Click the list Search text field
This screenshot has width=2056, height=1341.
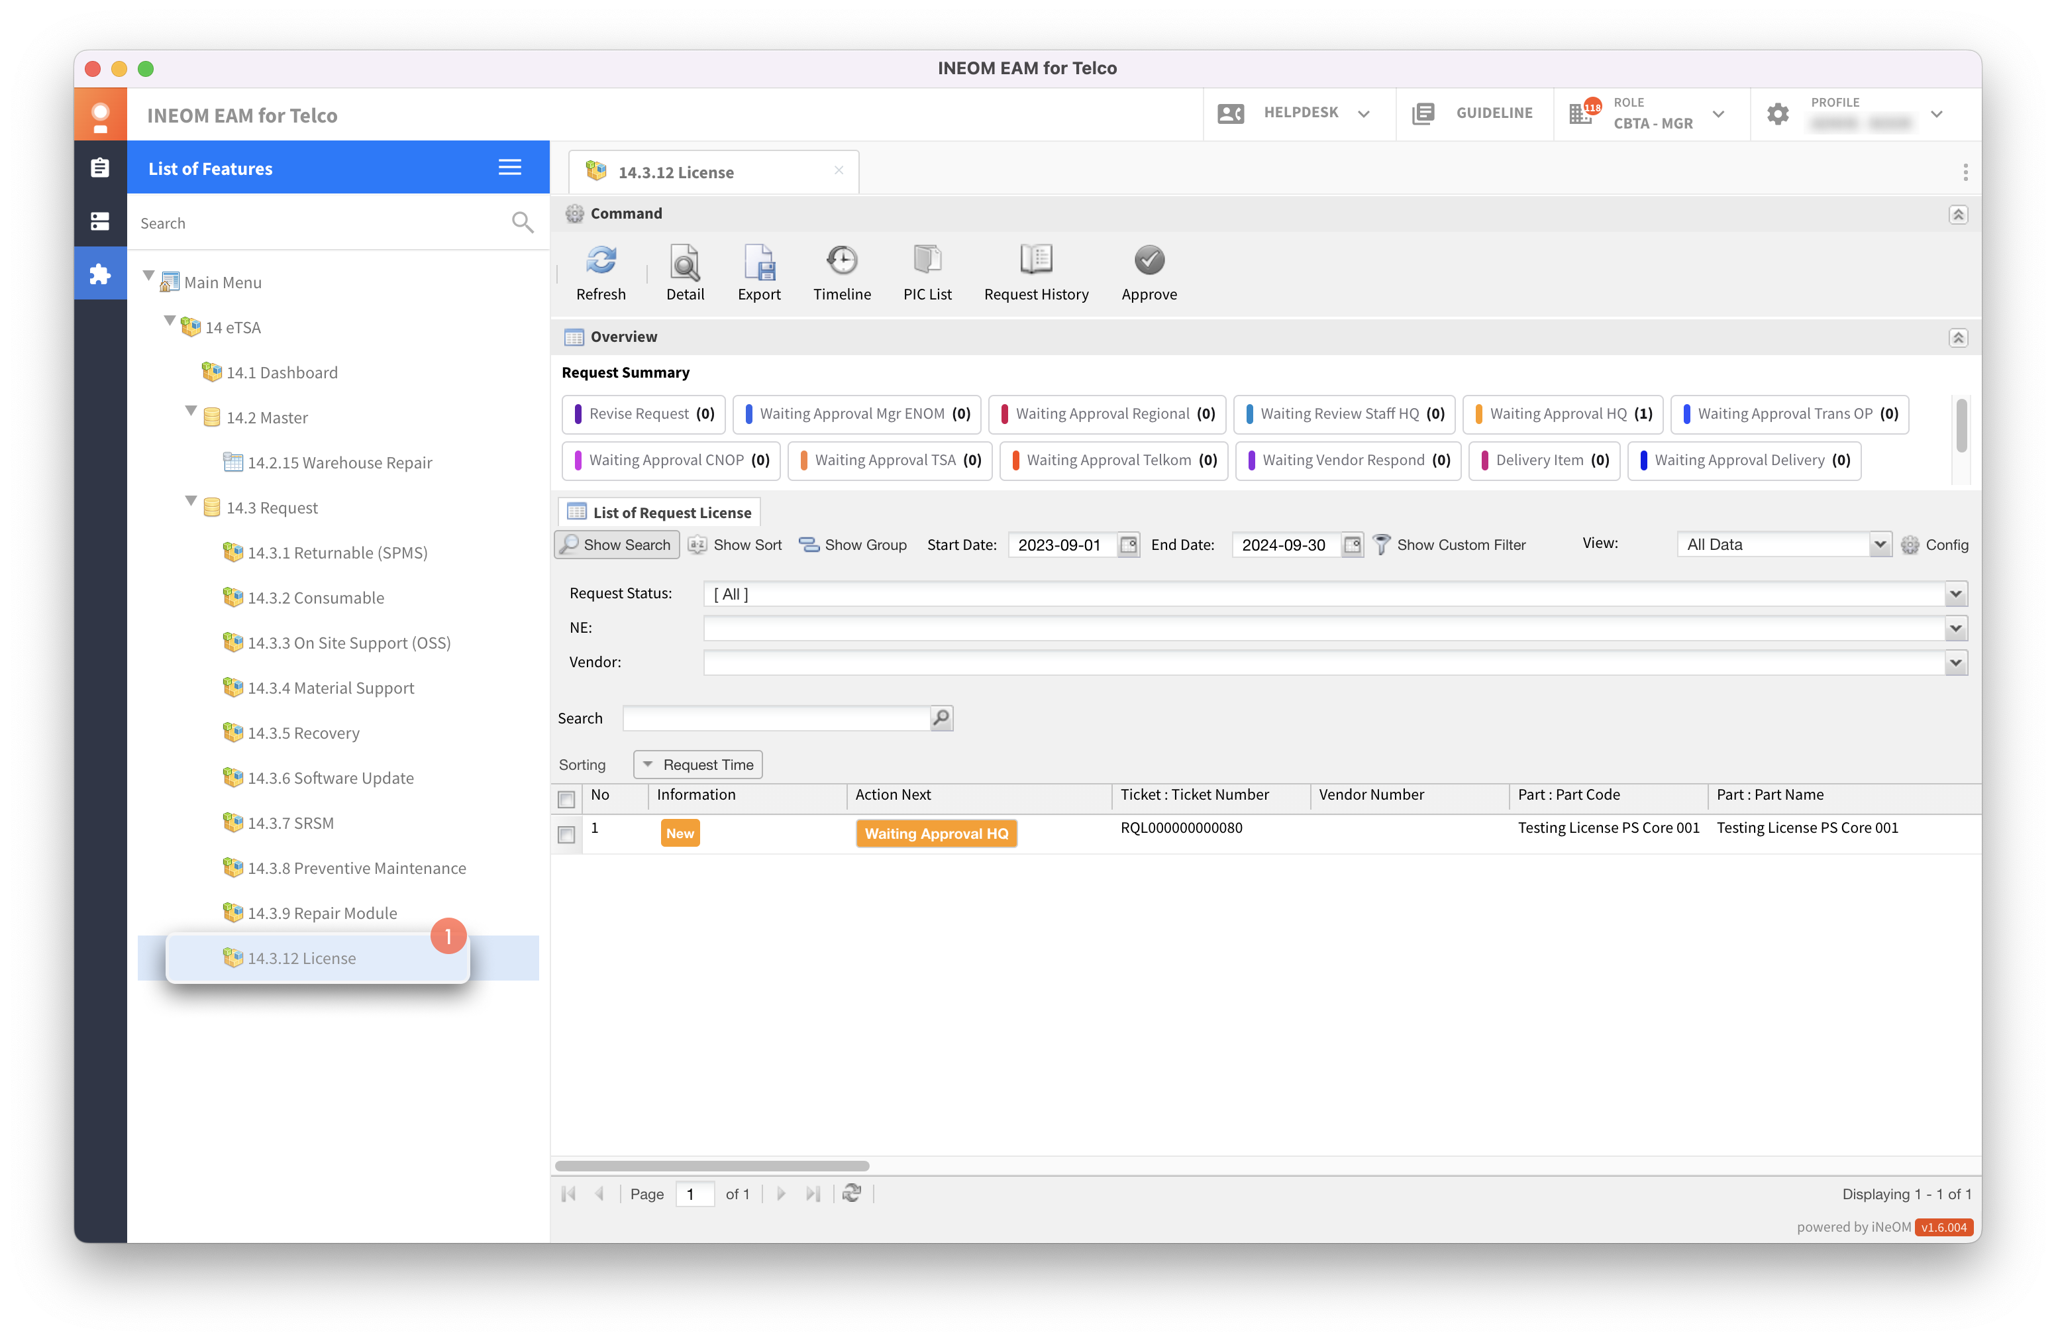coord(776,717)
